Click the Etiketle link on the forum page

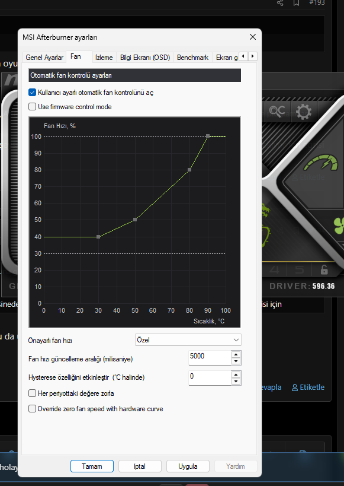(x=308, y=387)
